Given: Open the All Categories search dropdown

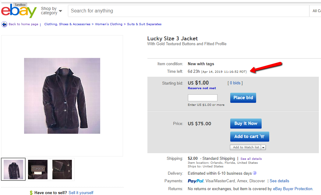Looking at the screenshot, I should 315,11.
